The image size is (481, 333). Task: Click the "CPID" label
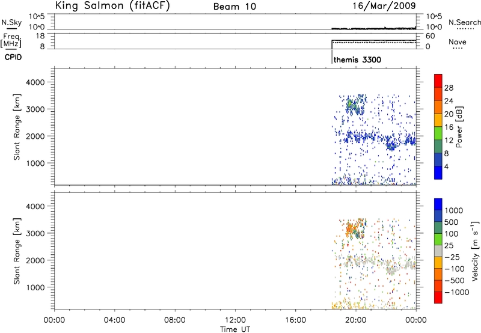[x=13, y=57]
